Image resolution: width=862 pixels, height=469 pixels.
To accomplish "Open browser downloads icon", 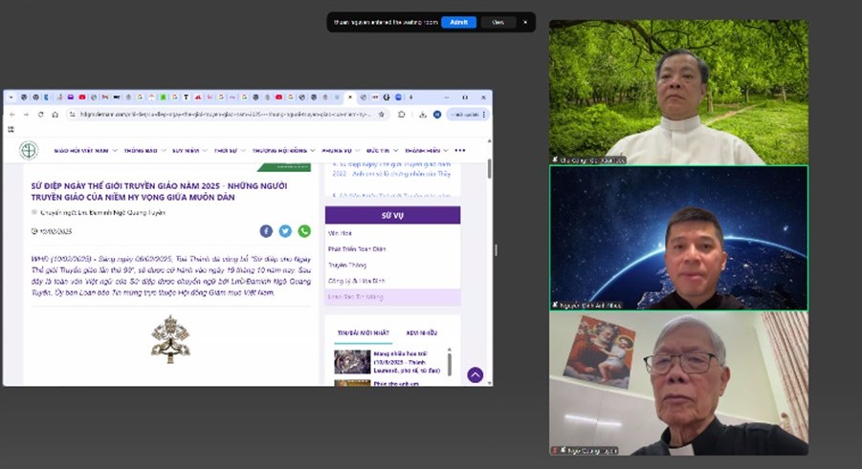I will [423, 115].
